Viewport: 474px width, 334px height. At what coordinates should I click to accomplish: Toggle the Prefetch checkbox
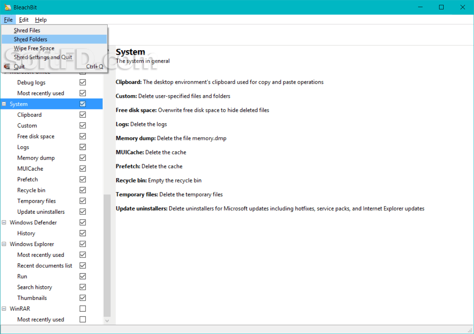pyautogui.click(x=83, y=180)
